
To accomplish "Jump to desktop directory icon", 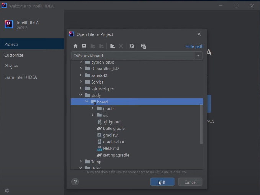I will 84,46.
